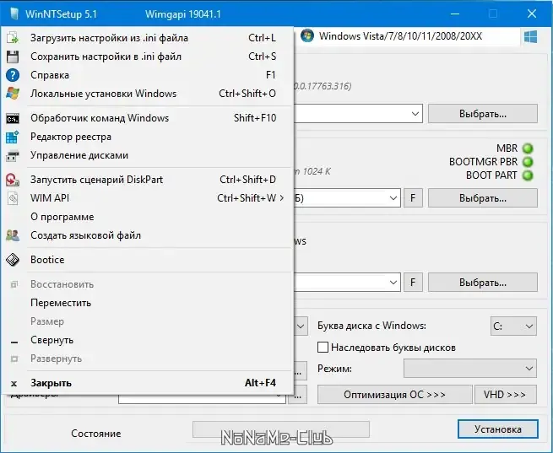Choose Загрузить настройки из .ini файла

[x=148, y=38]
